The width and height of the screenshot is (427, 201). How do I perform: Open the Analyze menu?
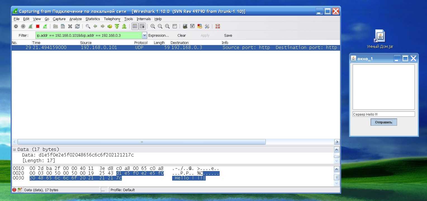(75, 19)
